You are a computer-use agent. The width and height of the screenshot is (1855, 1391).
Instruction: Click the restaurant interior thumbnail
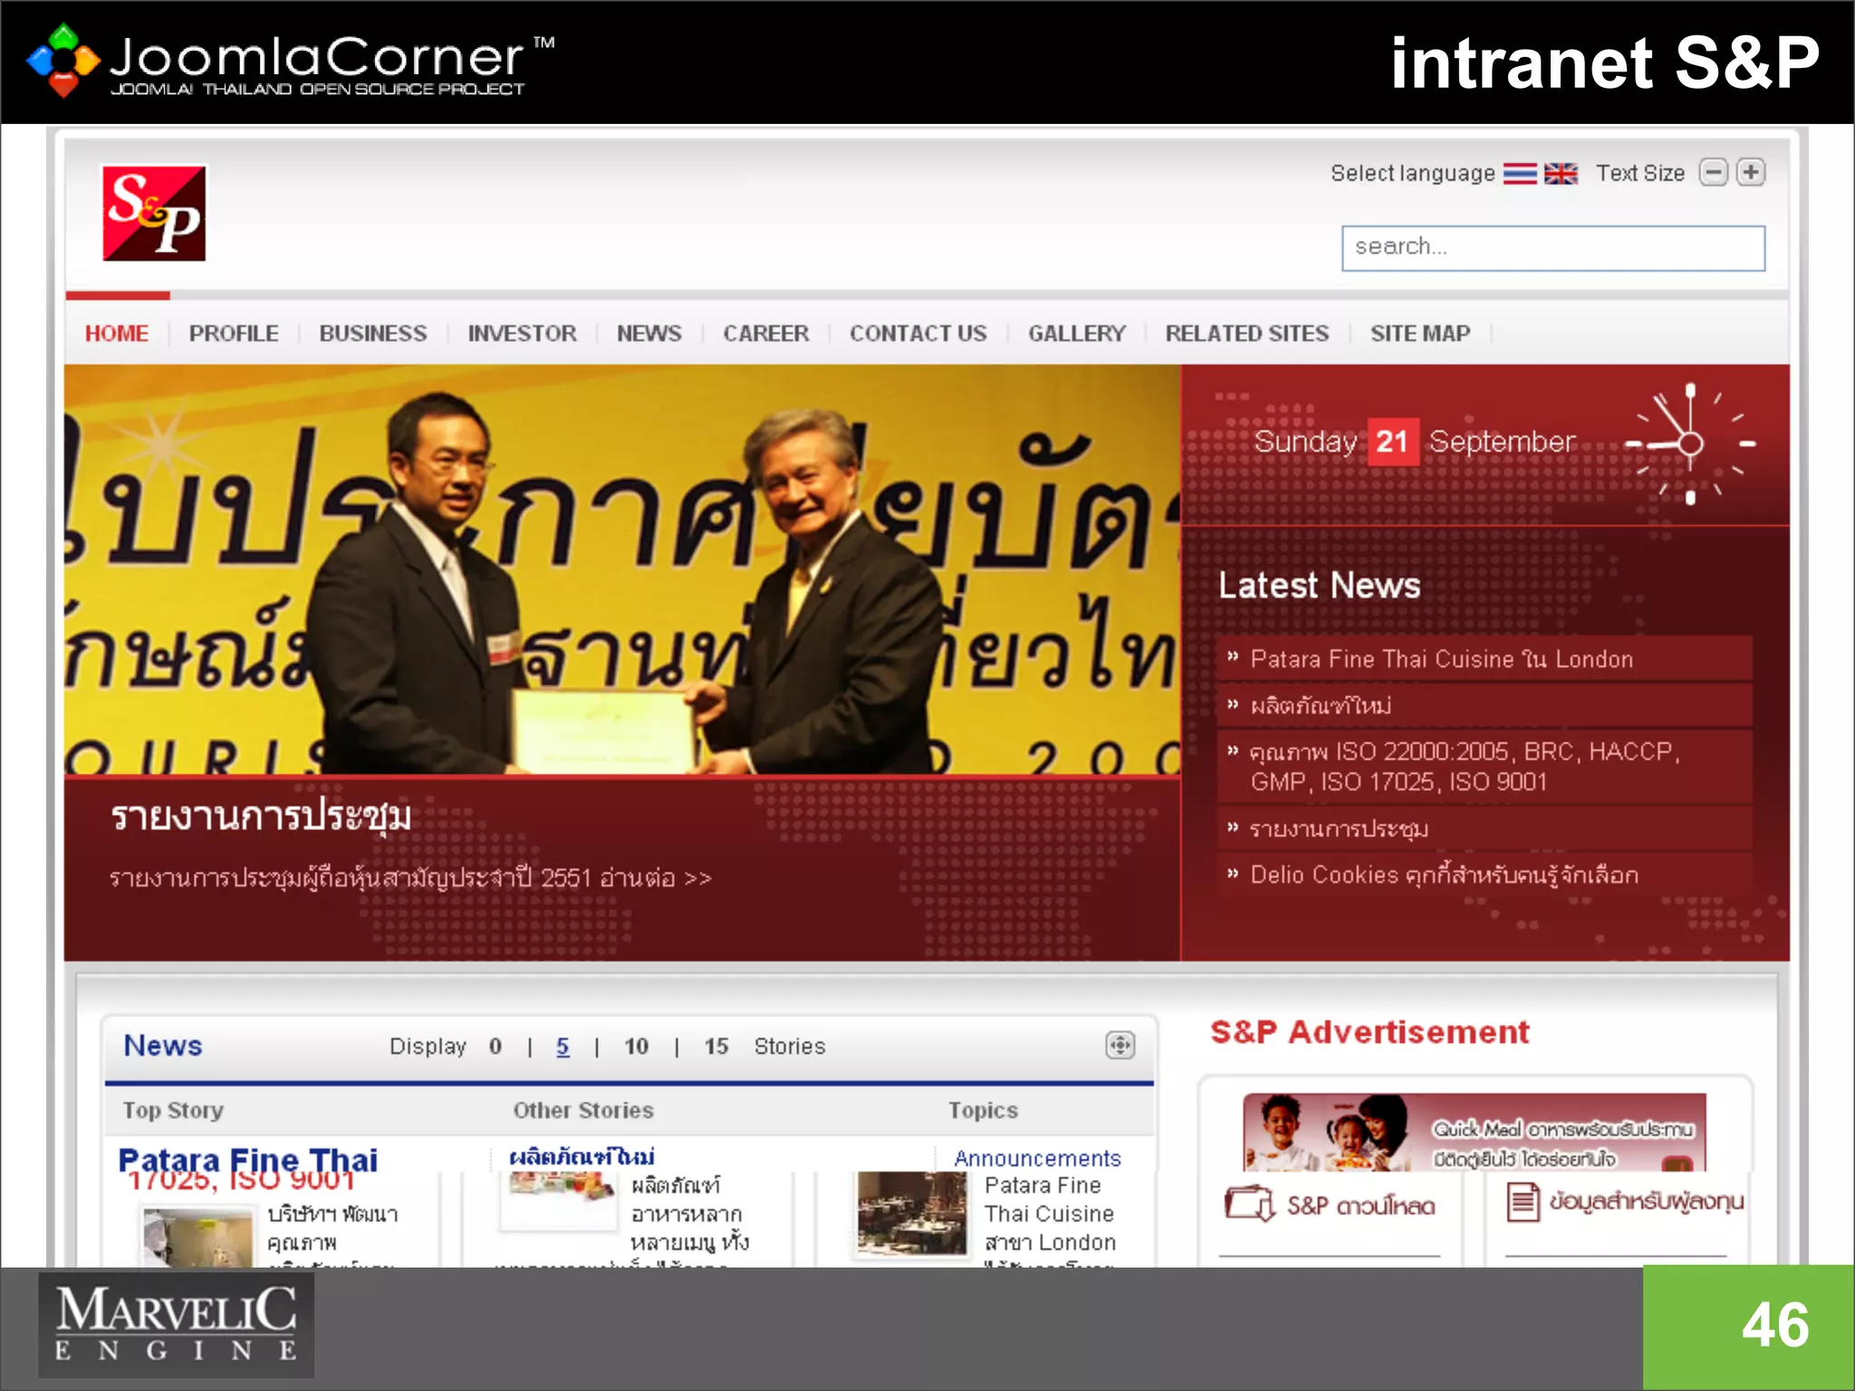(x=911, y=1213)
